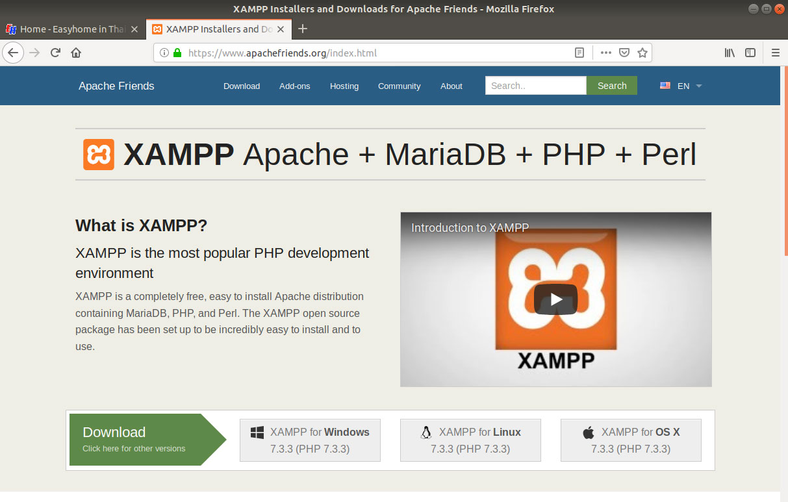Click inside the Search input field
Screen dimensions: 788x502
point(535,85)
